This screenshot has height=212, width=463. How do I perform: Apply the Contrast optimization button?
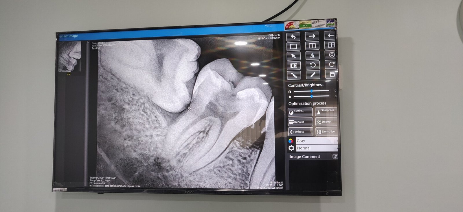(x=300, y=112)
